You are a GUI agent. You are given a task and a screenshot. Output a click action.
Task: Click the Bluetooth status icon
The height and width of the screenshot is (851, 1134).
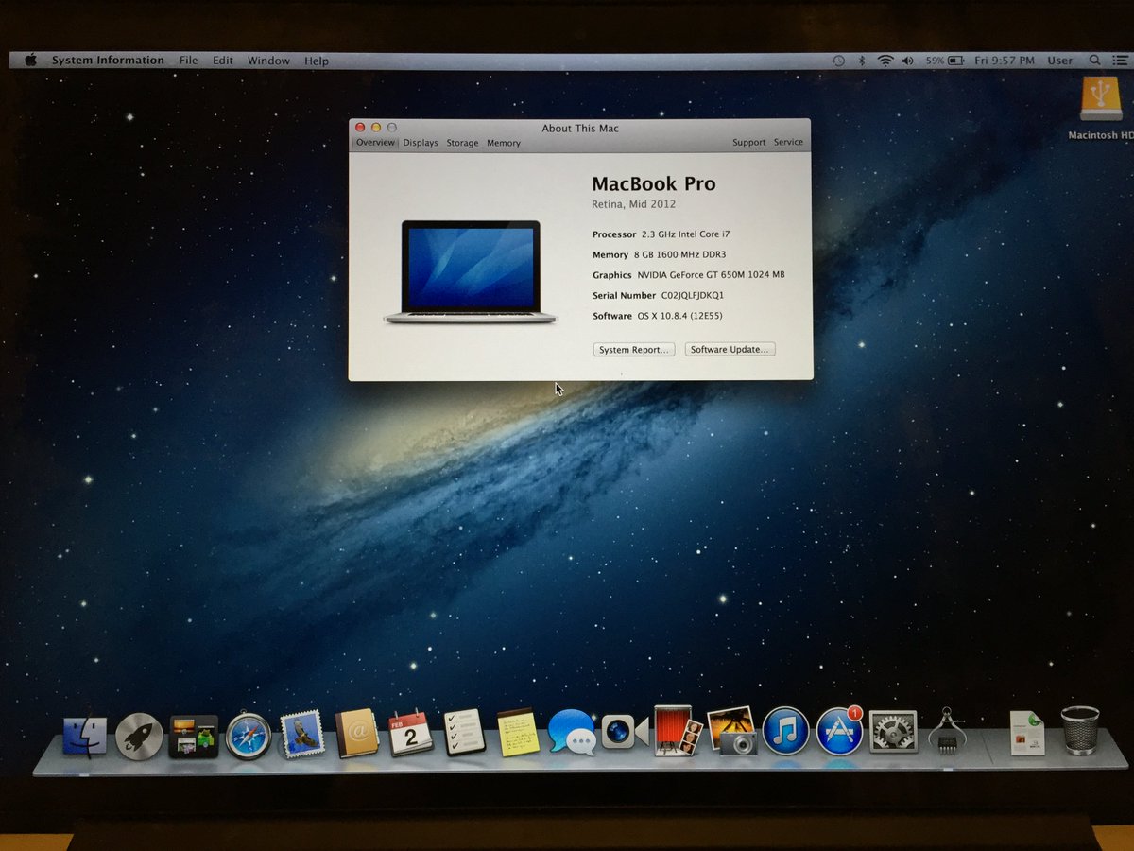click(861, 61)
